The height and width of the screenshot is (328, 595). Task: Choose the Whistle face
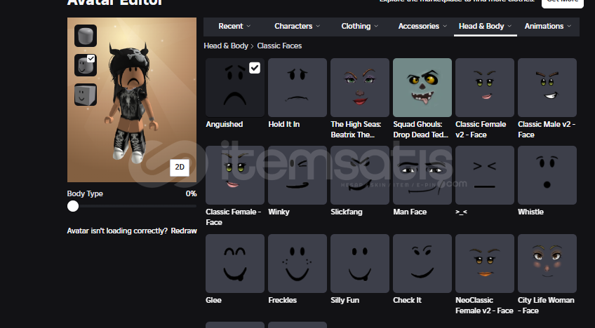coord(547,175)
